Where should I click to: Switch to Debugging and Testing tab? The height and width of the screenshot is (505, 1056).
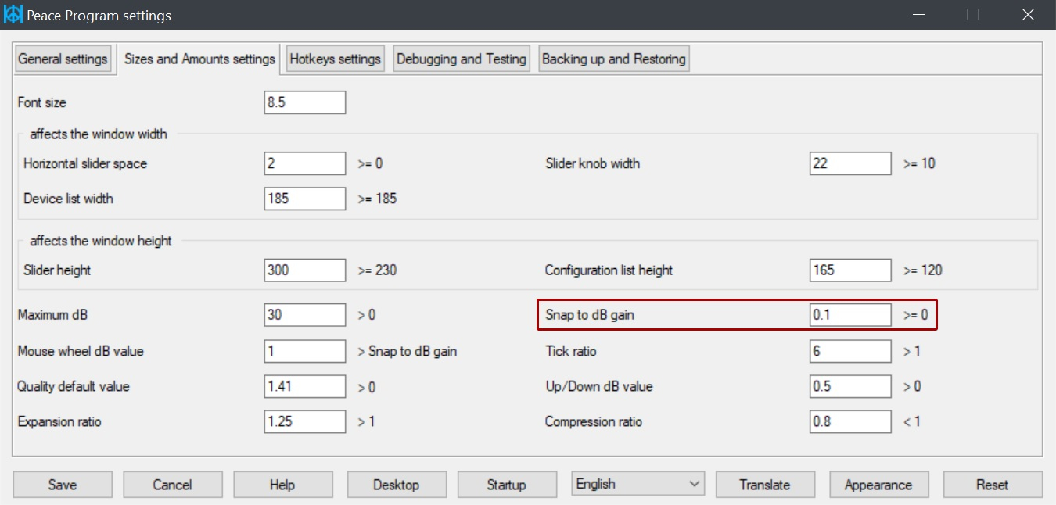461,58
